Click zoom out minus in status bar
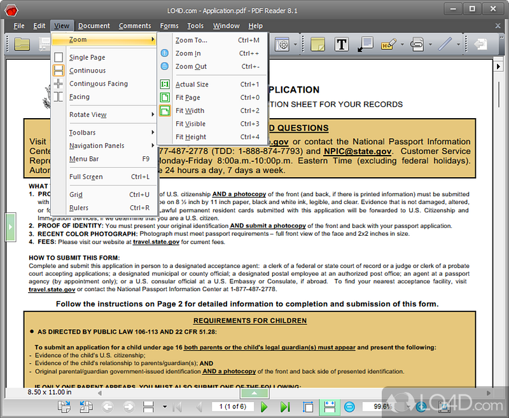The height and width of the screenshot is (418, 509). click(349, 407)
